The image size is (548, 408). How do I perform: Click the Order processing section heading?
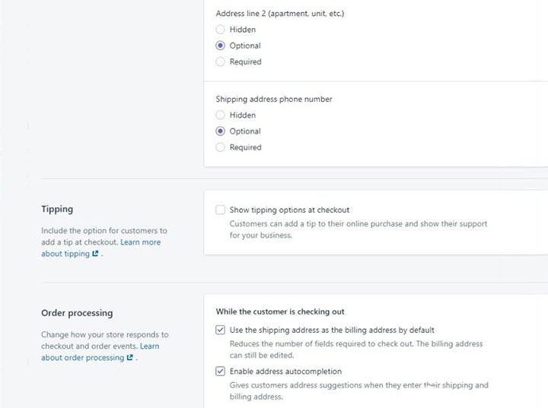[x=77, y=313]
